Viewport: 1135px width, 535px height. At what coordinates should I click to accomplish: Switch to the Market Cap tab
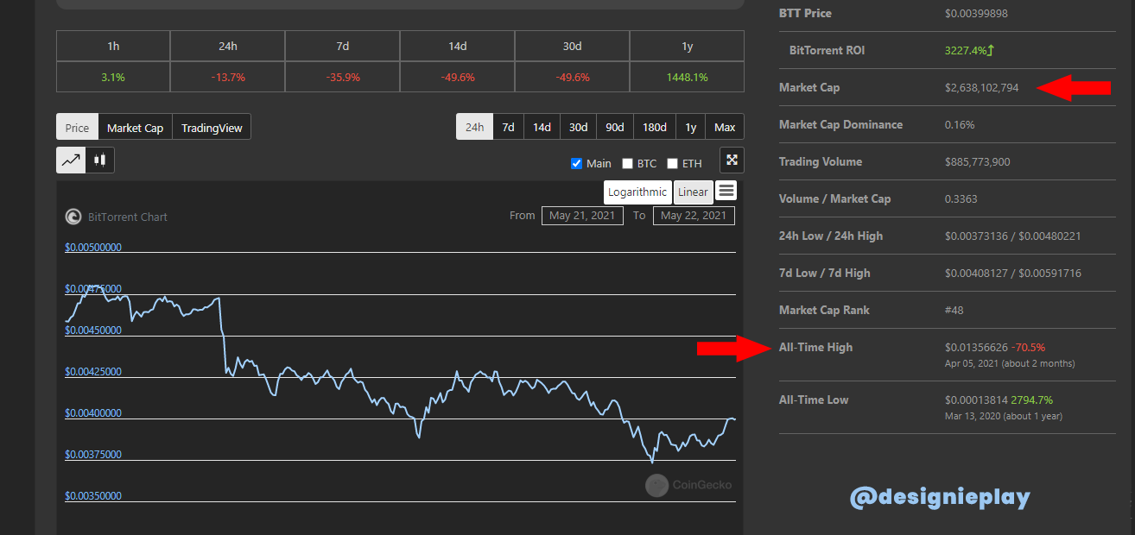coord(135,127)
